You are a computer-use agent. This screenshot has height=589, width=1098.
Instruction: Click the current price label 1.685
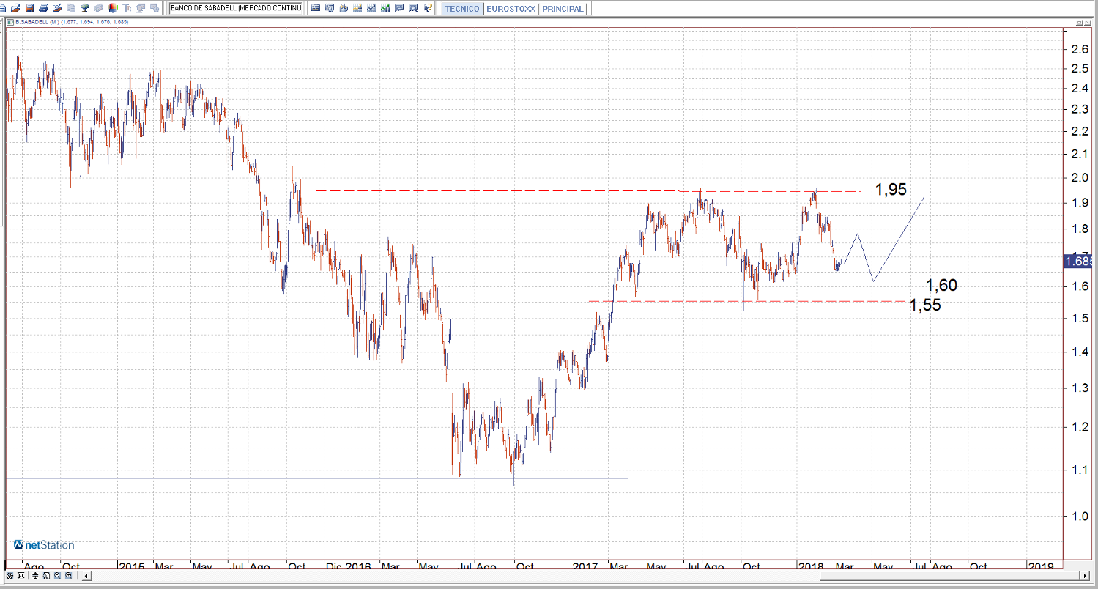[x=1079, y=261]
